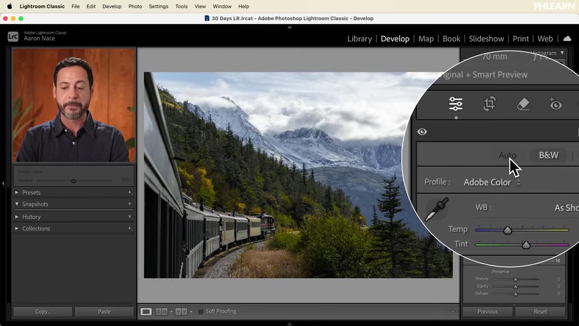This screenshot has width=579, height=326.
Task: Click the B&W treatment button
Action: [x=549, y=155]
